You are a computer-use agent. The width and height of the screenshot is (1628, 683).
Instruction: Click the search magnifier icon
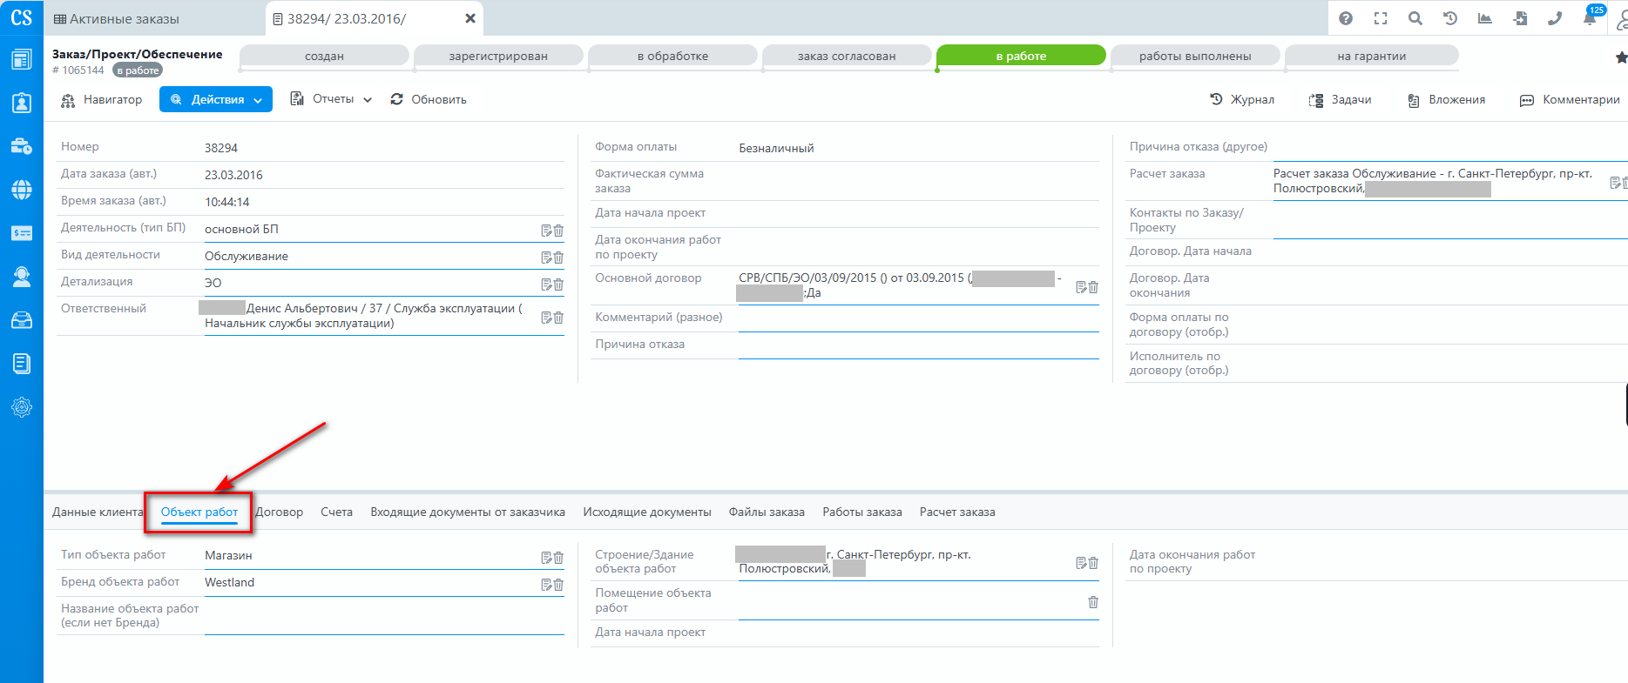(1415, 18)
